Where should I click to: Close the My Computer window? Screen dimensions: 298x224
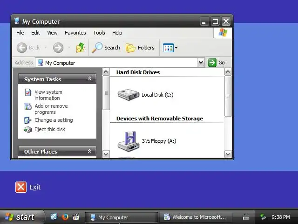226,21
